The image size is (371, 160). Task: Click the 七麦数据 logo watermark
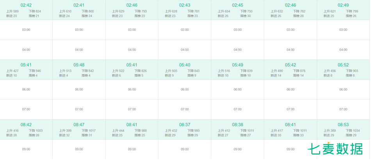click(x=335, y=149)
